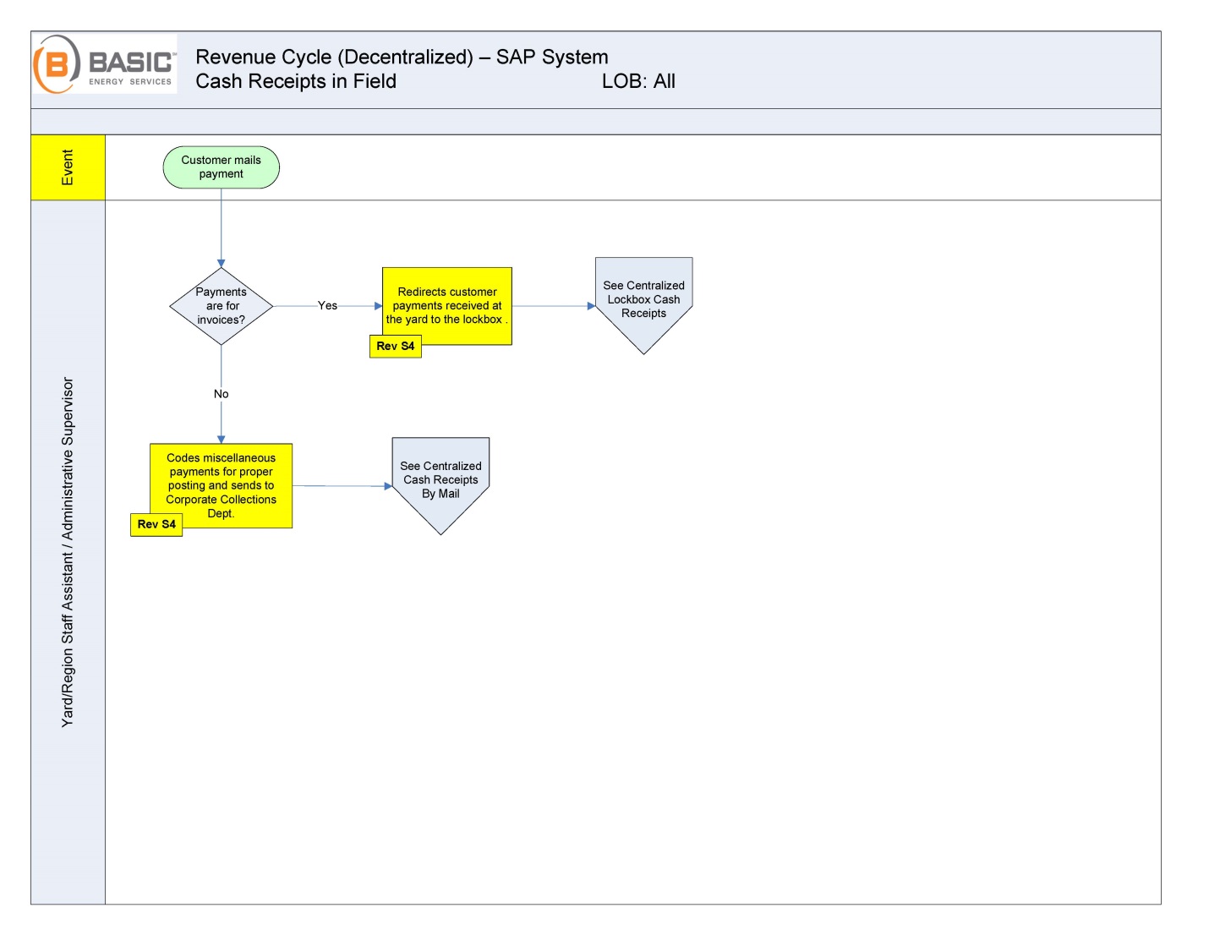The height and width of the screenshot is (935, 1209).
Task: Click the 'Yes' connector label
Action: [327, 306]
